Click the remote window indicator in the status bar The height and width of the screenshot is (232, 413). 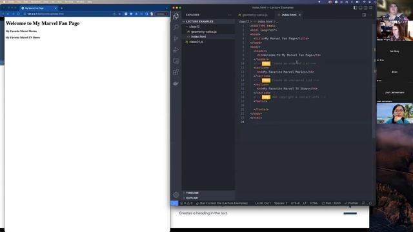174,203
